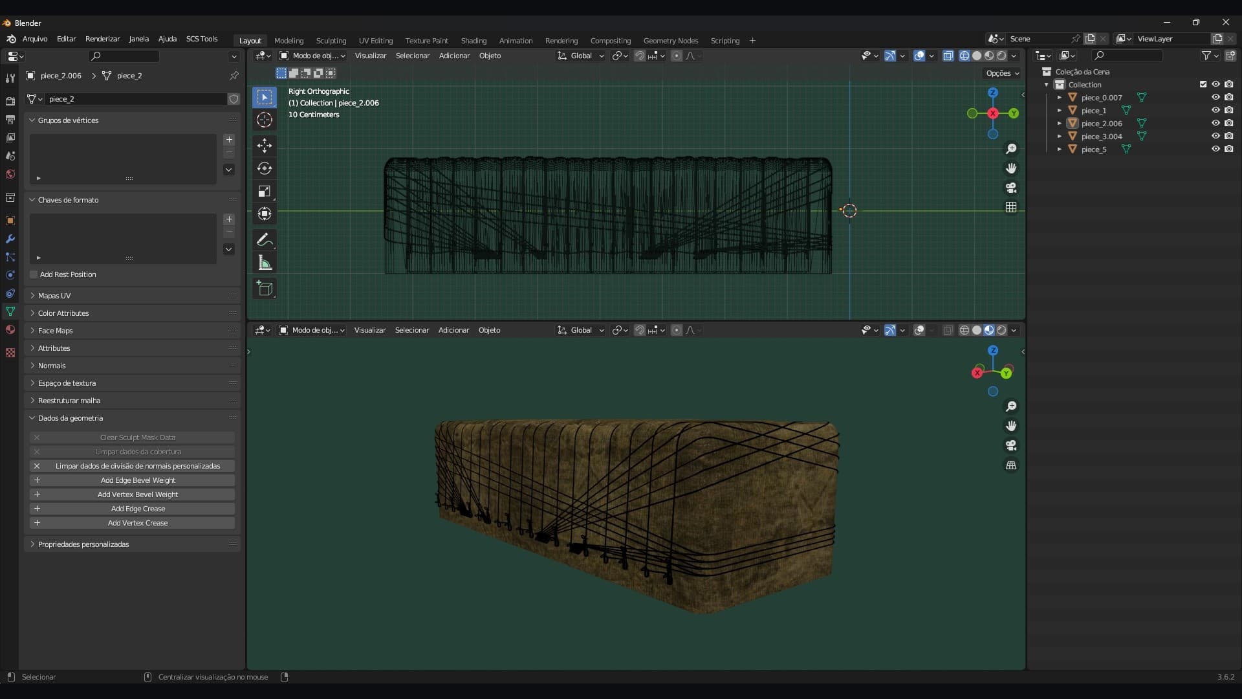Select the Move tool
1242x699 pixels.
tap(264, 145)
